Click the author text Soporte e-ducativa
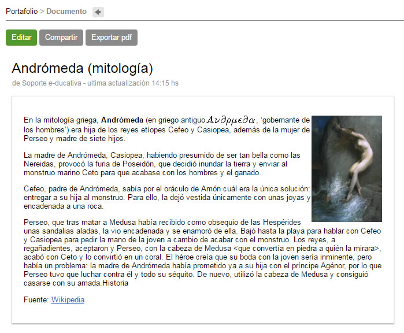This screenshot has height=333, width=404. [51, 83]
